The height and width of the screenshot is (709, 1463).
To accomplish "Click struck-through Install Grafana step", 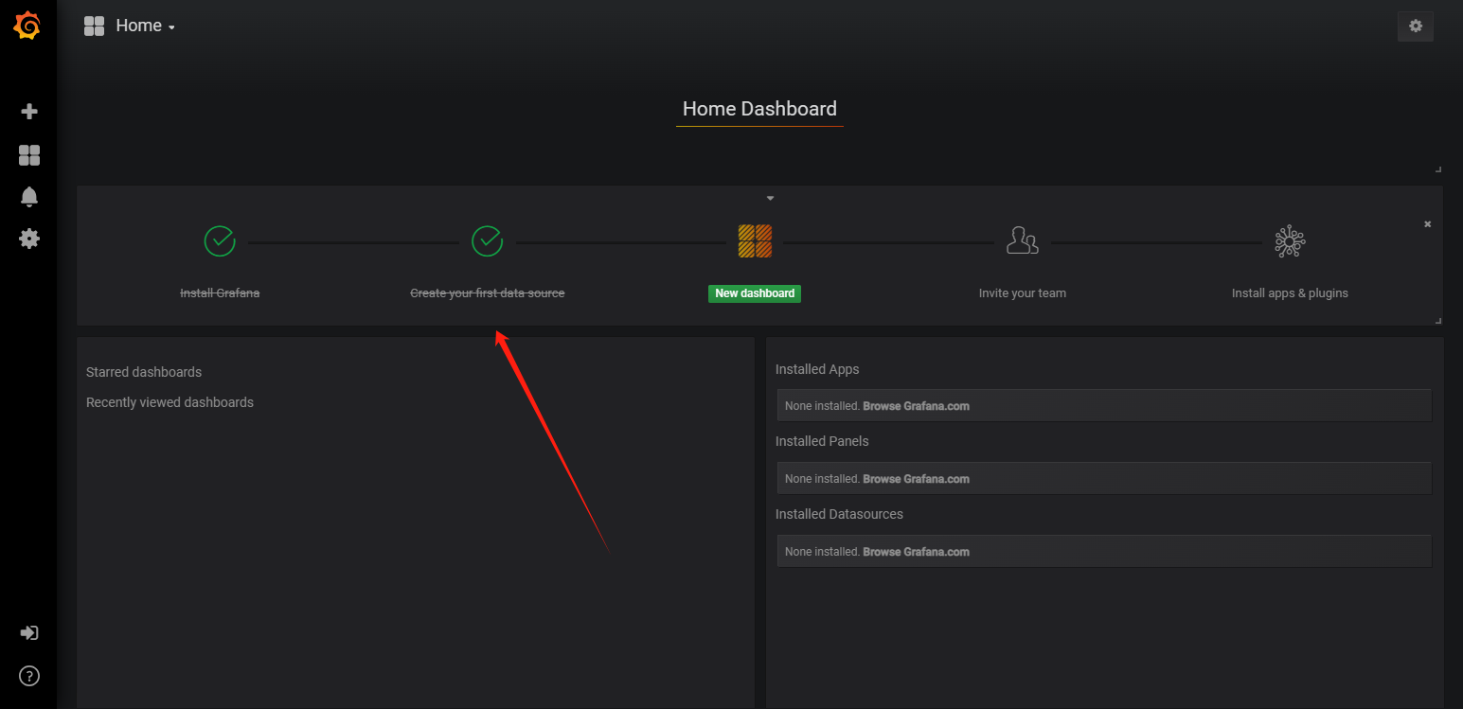I will 220,293.
